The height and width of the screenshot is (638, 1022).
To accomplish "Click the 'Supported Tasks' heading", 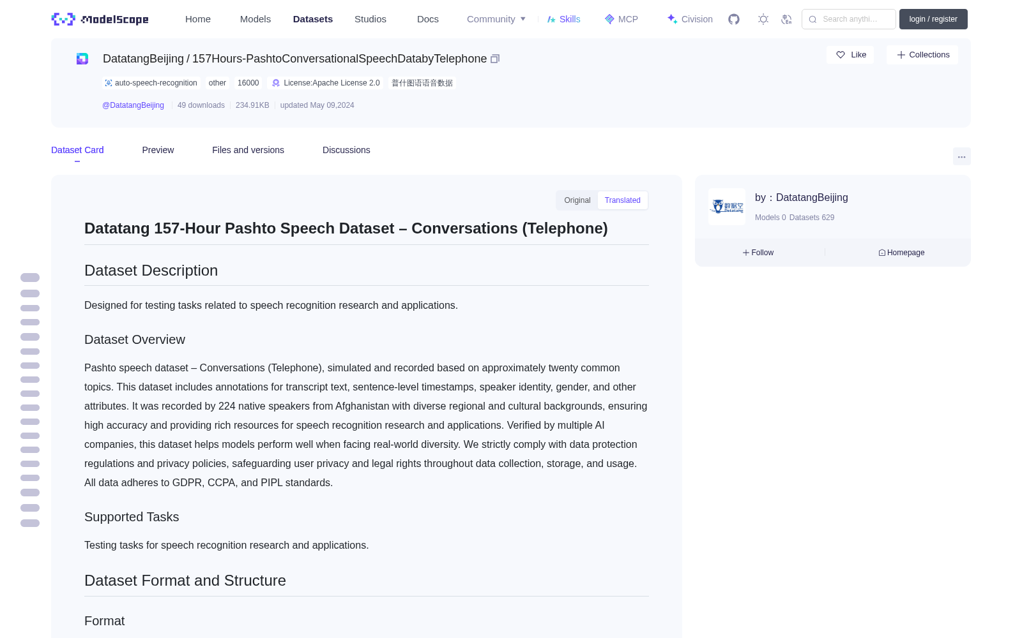I will tap(132, 517).
